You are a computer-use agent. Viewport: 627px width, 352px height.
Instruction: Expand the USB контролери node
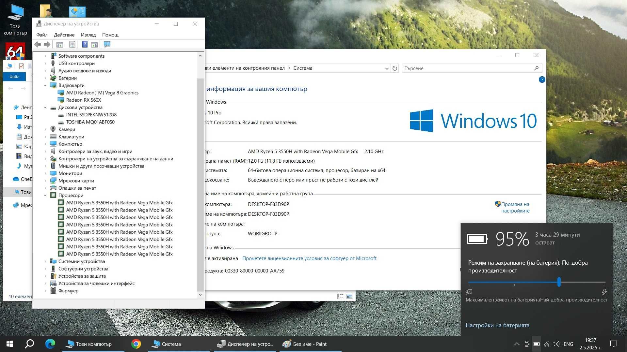45,64
